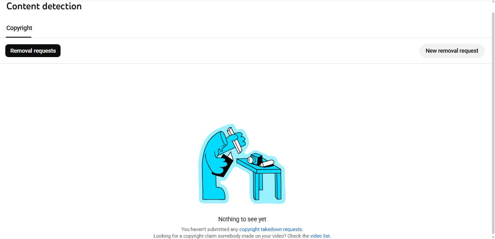Click the underline beneath the Copyright tab
This screenshot has width=495, height=239.
click(x=19, y=37)
